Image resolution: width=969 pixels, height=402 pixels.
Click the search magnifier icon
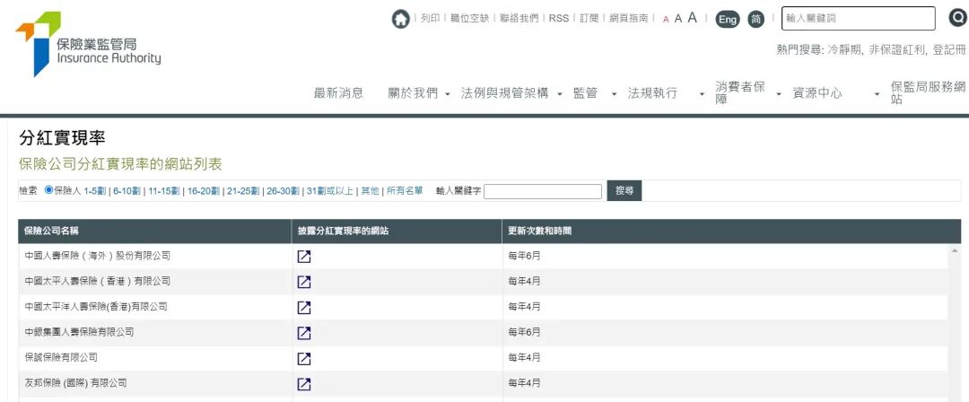pyautogui.click(x=958, y=19)
